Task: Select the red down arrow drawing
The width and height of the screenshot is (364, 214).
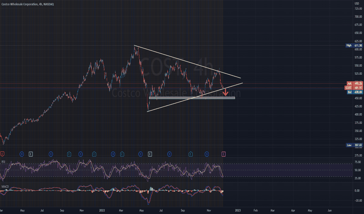Action: coord(225,92)
